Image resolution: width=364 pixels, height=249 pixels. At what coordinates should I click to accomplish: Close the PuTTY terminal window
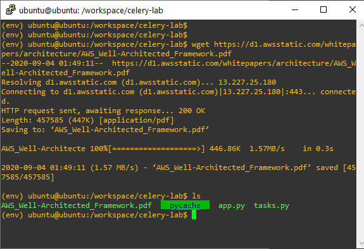click(x=352, y=9)
